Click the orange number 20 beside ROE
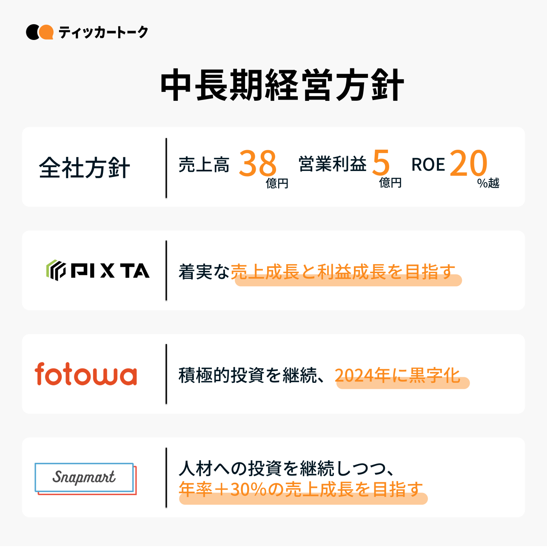 468,163
